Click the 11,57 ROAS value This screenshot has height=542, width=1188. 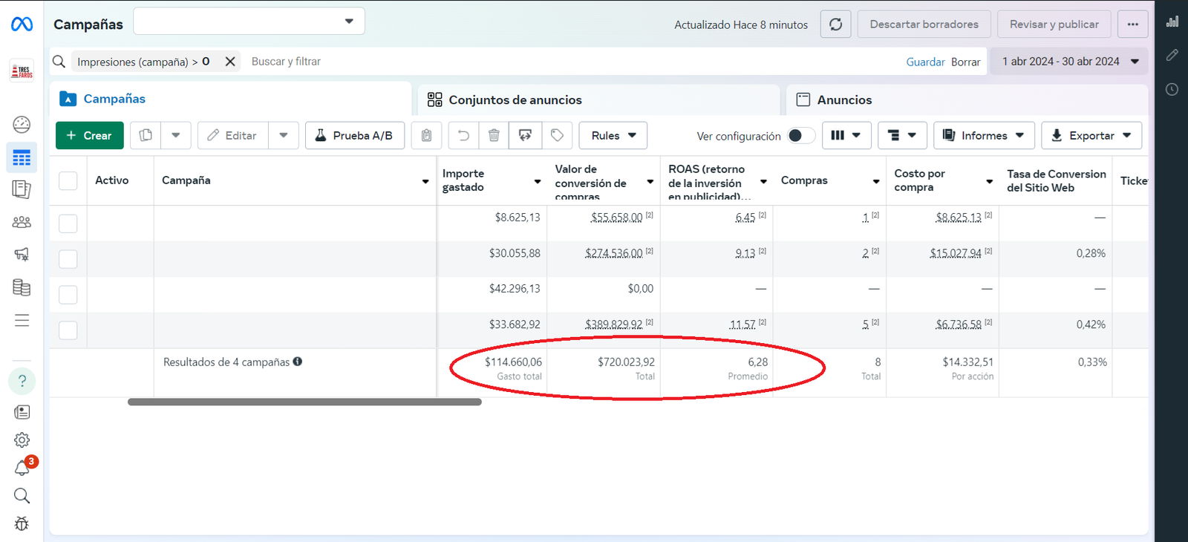pyautogui.click(x=742, y=324)
